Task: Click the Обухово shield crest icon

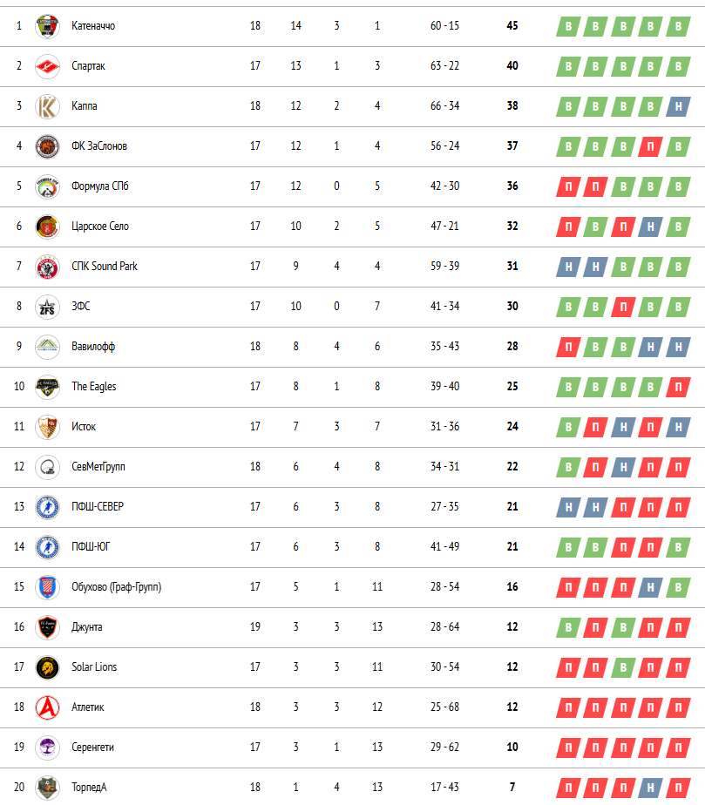Action: pyautogui.click(x=47, y=587)
